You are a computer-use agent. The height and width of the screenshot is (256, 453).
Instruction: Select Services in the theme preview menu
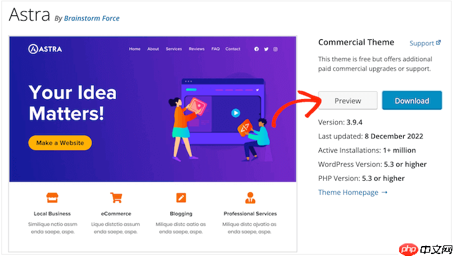click(174, 49)
